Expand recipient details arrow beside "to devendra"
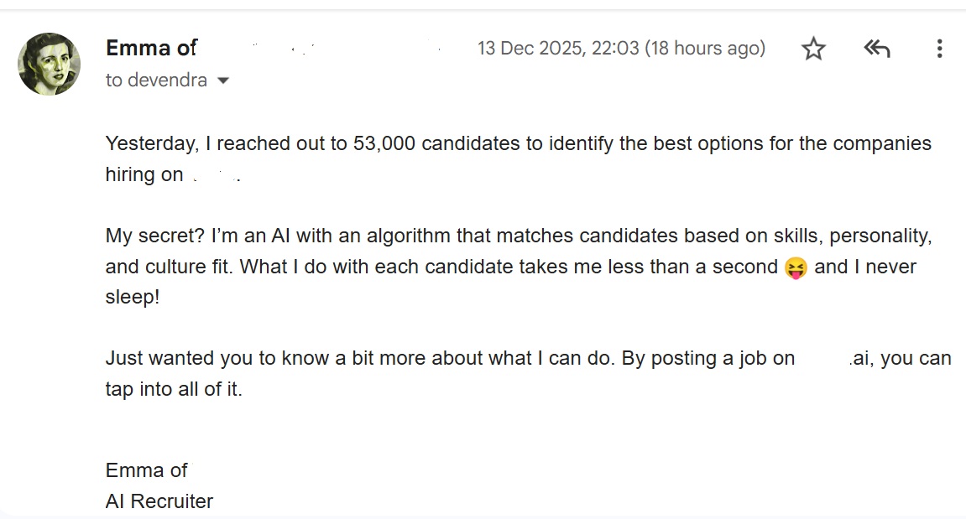The width and height of the screenshot is (966, 519). 223,81
